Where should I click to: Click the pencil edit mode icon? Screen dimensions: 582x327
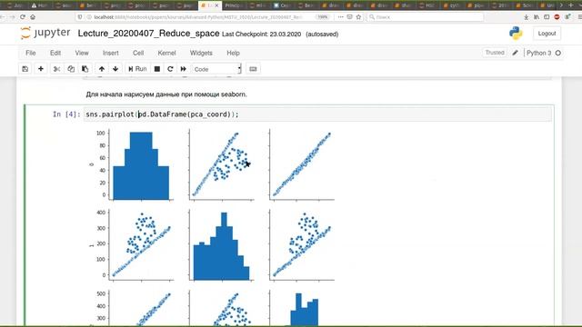[515, 53]
